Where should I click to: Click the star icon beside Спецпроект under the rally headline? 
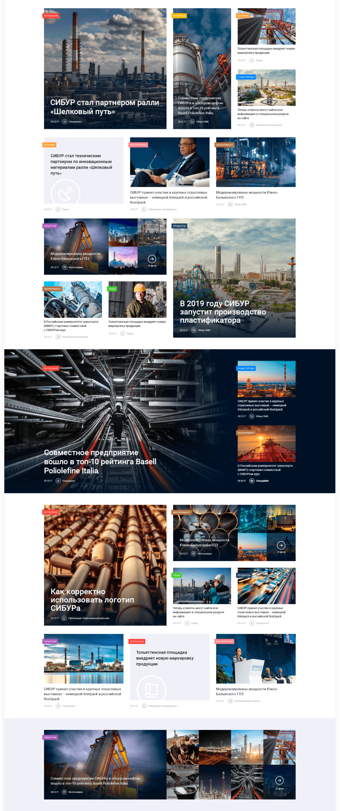65,122
